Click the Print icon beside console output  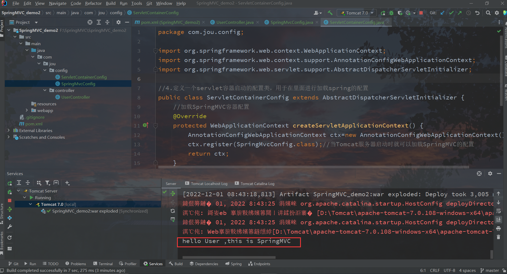coord(498,229)
